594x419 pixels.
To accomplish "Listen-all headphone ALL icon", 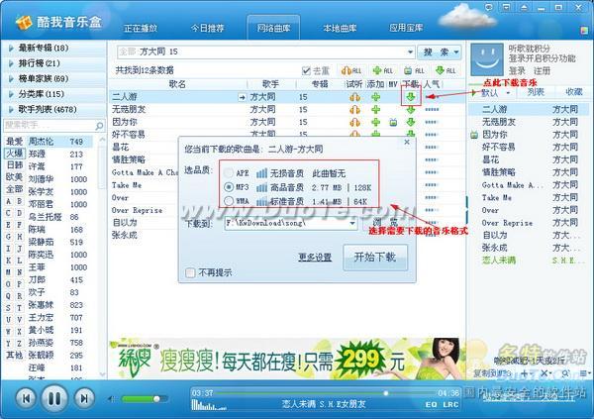I will pyautogui.click(x=351, y=70).
